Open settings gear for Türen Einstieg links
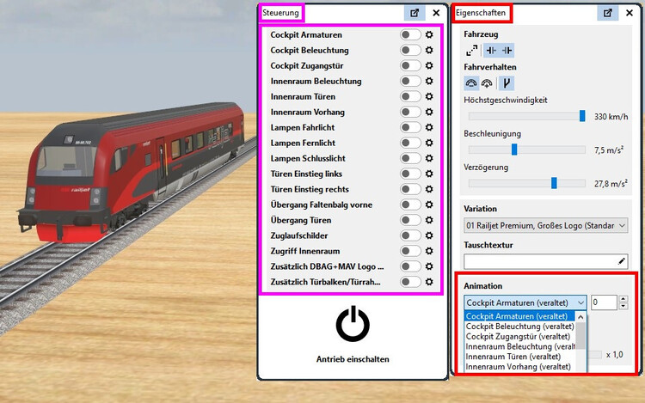This screenshot has width=645, height=403. coord(429,174)
